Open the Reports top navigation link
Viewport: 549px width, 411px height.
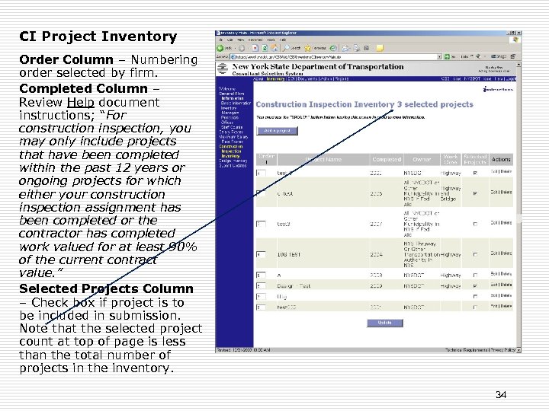click(342, 78)
